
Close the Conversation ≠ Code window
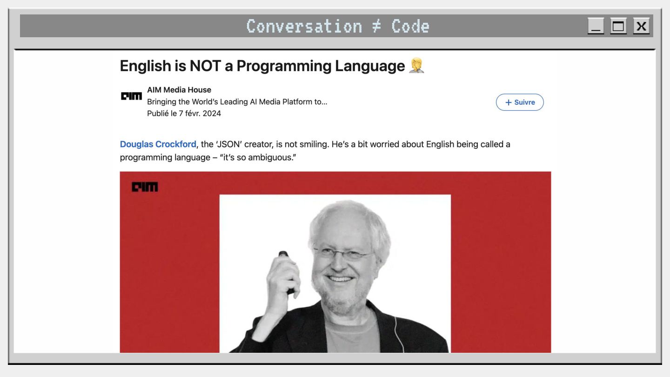(642, 26)
